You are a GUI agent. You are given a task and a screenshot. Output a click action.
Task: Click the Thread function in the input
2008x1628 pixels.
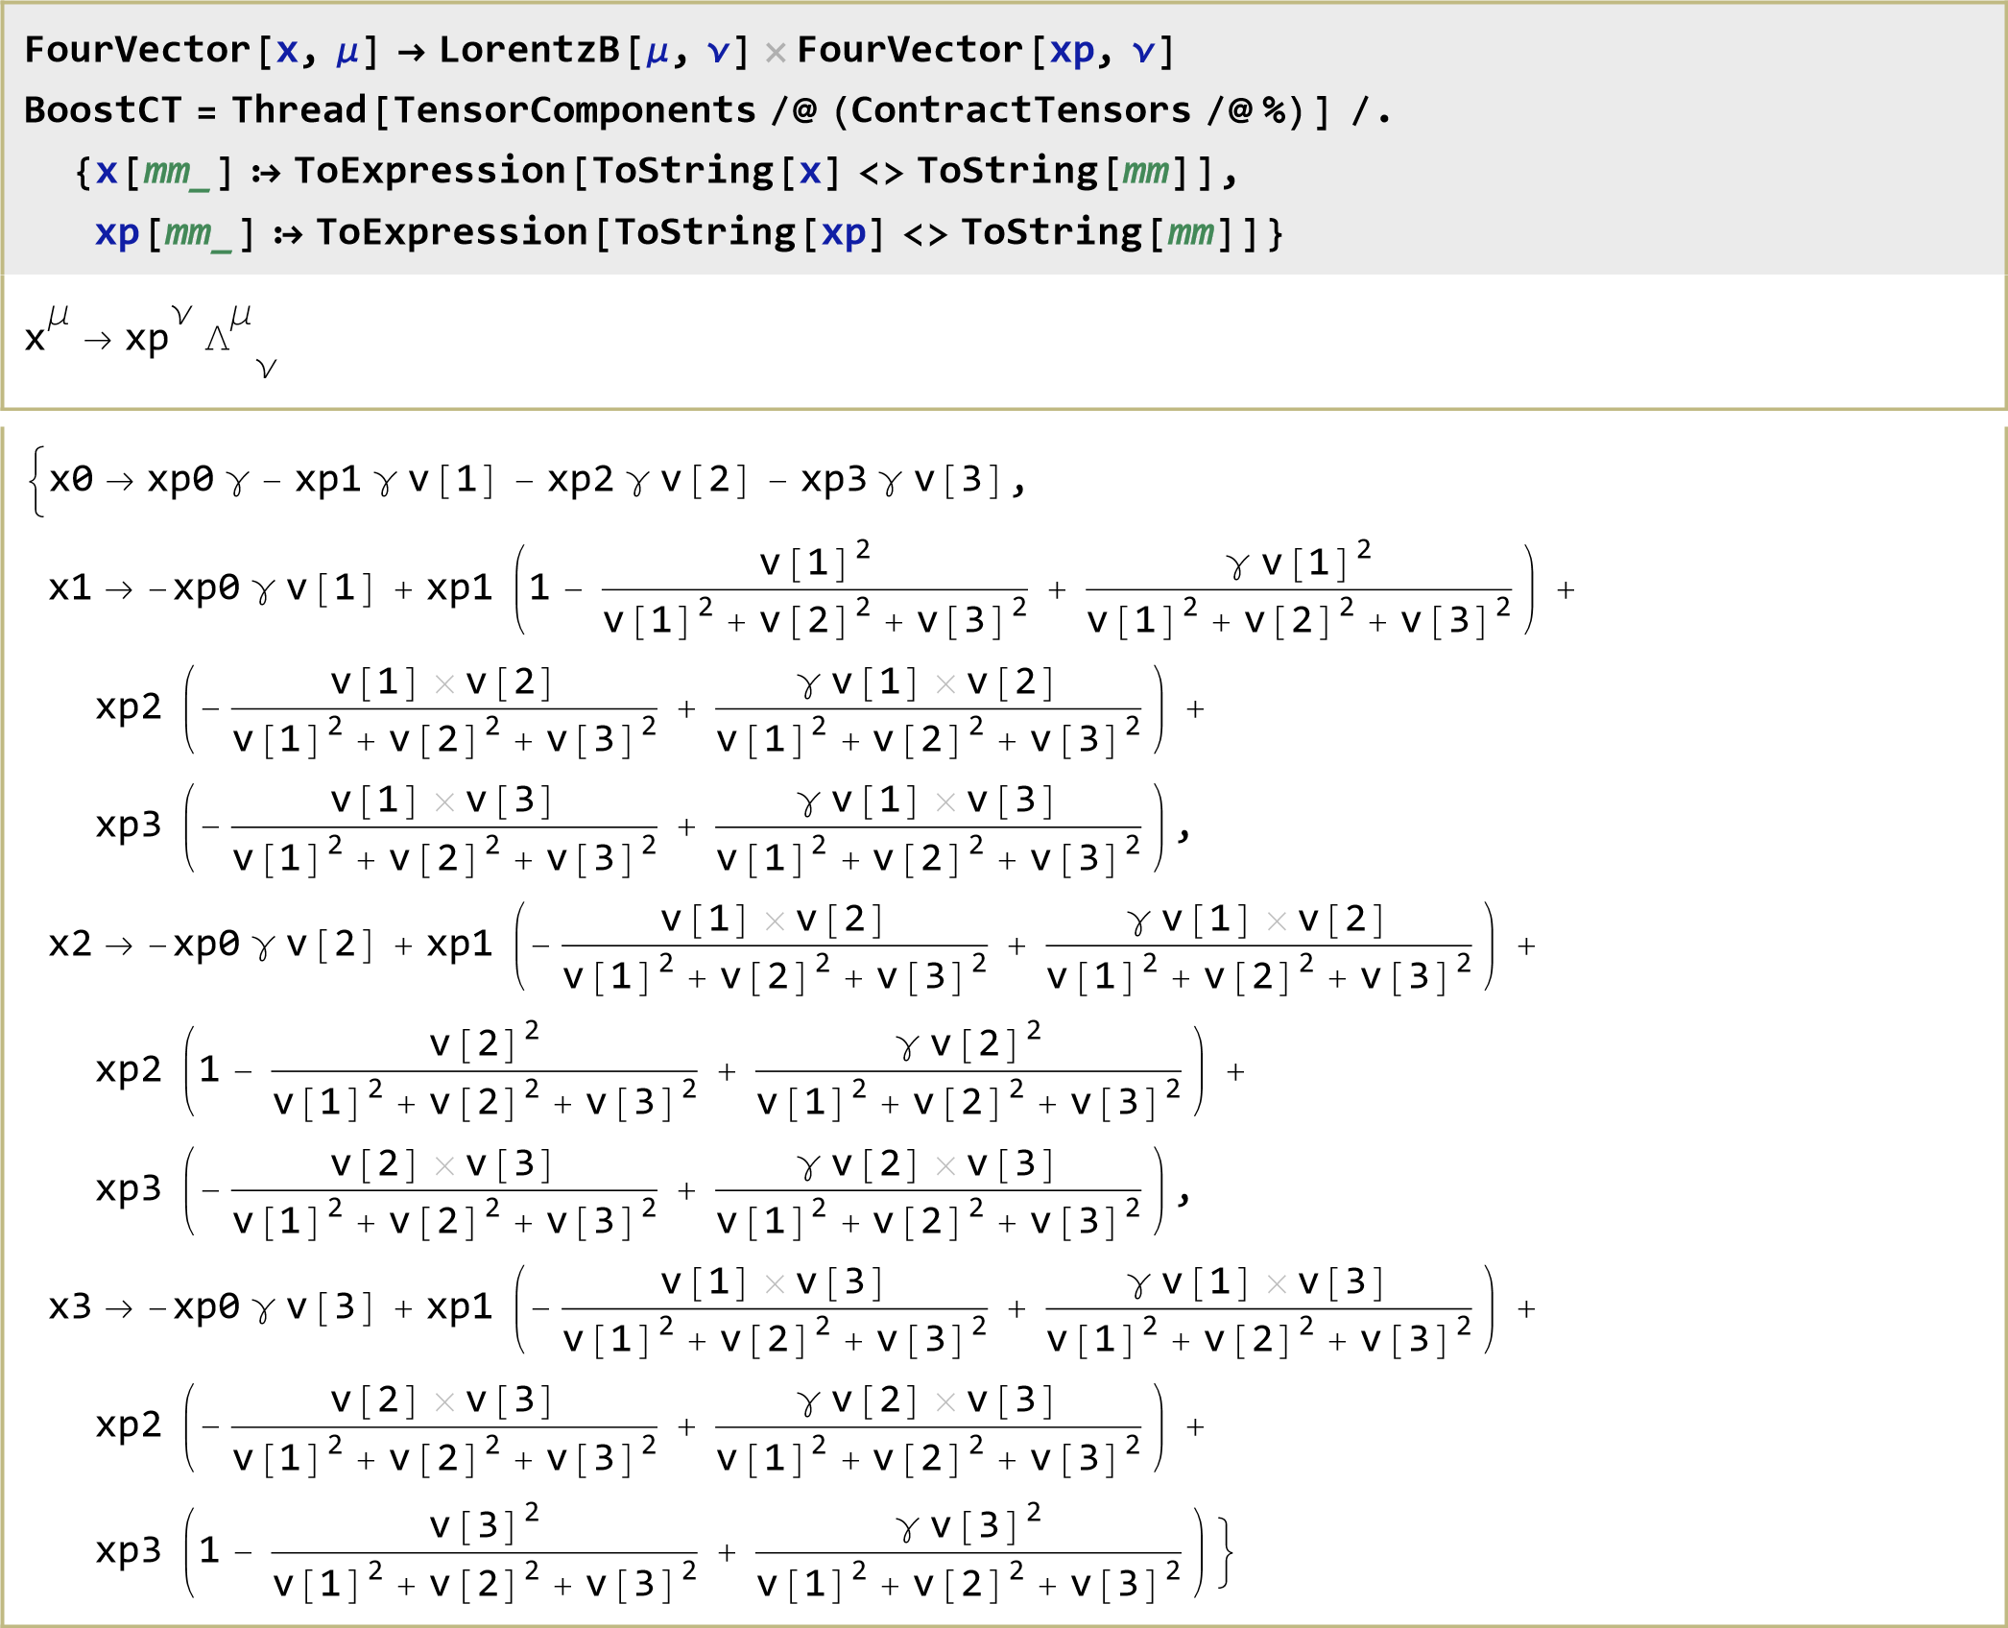(299, 110)
